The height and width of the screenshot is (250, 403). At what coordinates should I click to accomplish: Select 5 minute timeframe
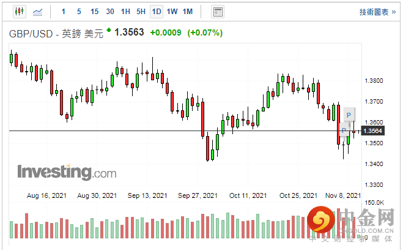79,12
